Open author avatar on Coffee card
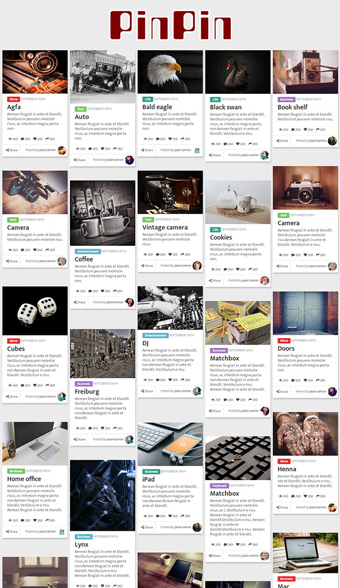The width and height of the screenshot is (340, 588). pyautogui.click(x=130, y=302)
